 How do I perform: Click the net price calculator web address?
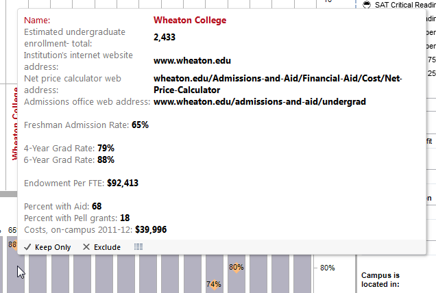[x=278, y=84]
